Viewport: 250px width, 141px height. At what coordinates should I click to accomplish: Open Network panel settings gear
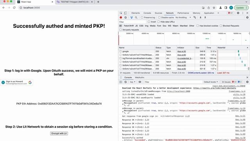point(247,17)
